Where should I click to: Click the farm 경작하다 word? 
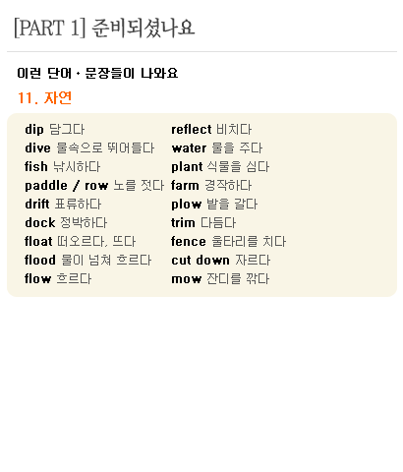click(x=211, y=185)
